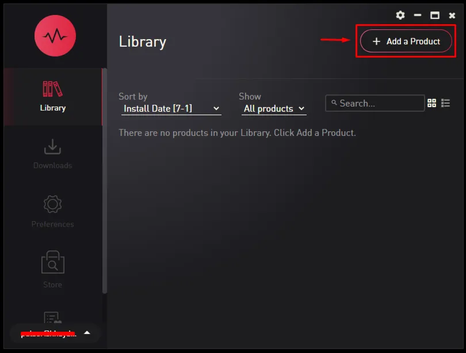Expand the account menu arrow

click(x=87, y=332)
